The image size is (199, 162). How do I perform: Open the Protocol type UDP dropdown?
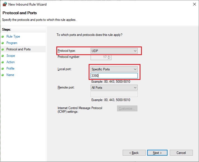(114, 51)
